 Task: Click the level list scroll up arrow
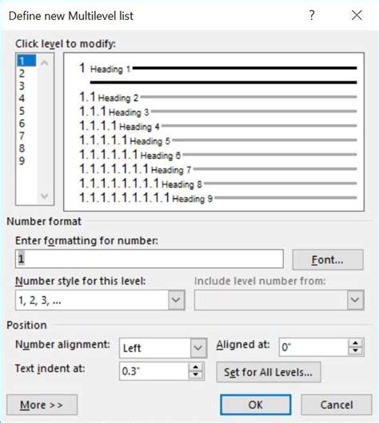[45, 63]
